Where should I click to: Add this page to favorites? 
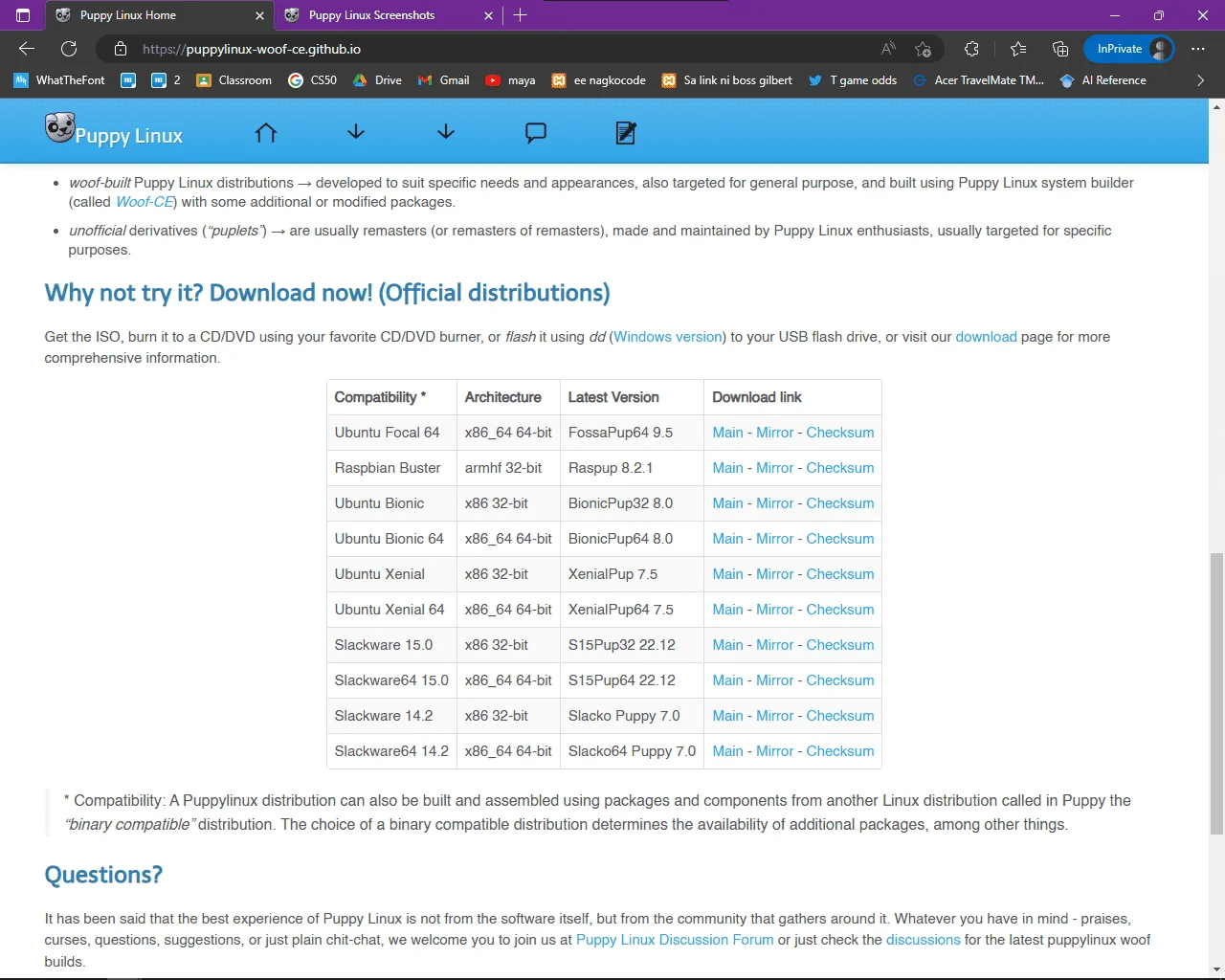[923, 49]
